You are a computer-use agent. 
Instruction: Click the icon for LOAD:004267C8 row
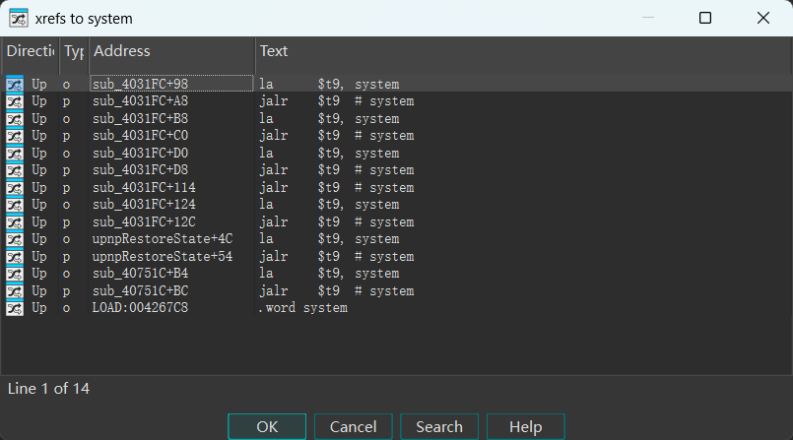pyautogui.click(x=15, y=308)
